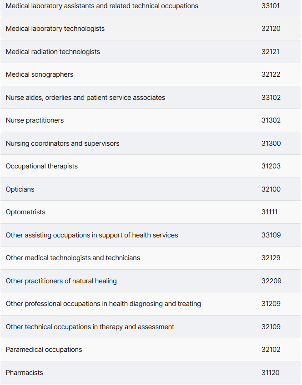Select code 31120 beside Pharmacists
Viewport: 302px width, 385px height.
point(271,372)
